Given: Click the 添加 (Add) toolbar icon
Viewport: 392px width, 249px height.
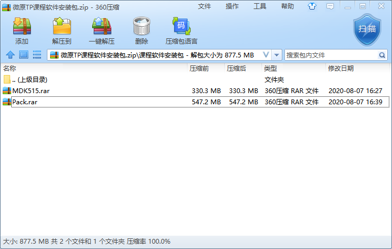Looking at the screenshot, I should click(22, 26).
